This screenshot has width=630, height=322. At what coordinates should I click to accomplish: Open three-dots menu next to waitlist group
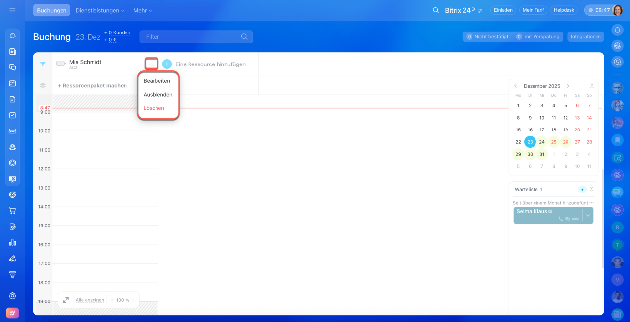[x=592, y=203]
